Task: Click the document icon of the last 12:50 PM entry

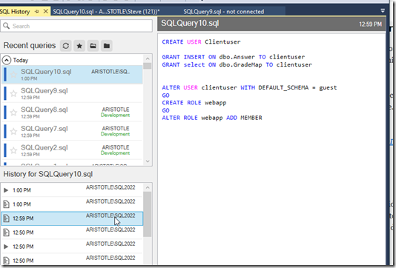Action: pos(7,261)
